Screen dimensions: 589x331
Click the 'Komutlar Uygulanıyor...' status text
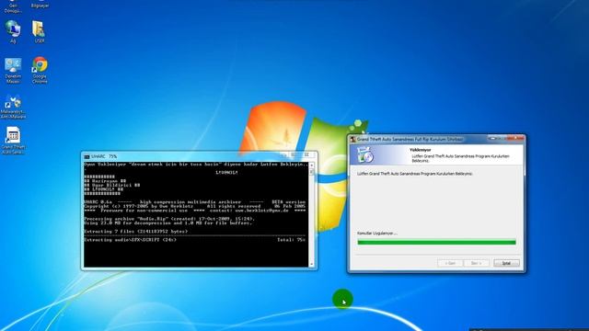click(377, 234)
